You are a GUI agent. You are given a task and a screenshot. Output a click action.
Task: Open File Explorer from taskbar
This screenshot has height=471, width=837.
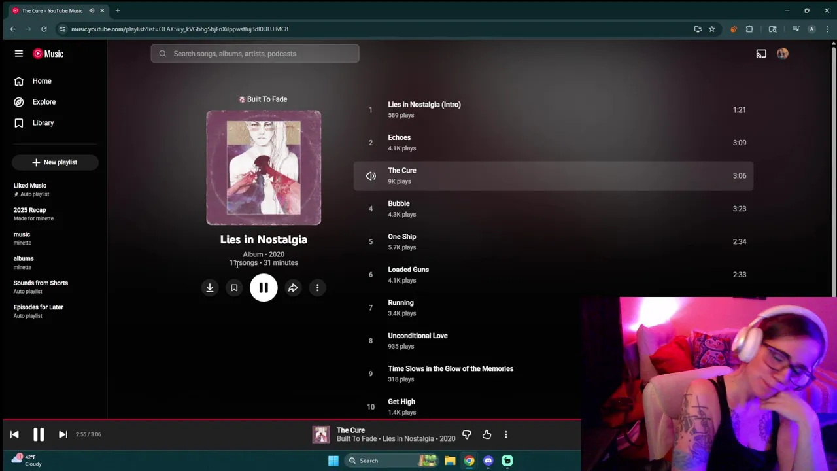pos(450,461)
